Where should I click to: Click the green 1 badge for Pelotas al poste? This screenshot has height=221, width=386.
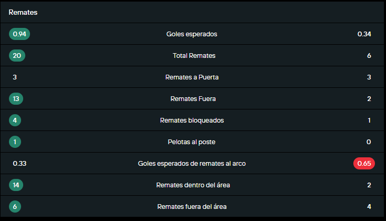pos(15,142)
